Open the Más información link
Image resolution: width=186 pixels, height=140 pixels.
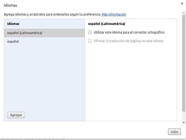pos(114,14)
